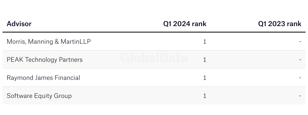Image resolution: width=308 pixels, height=115 pixels.
Task: Click Raymond James Financial 2024 rank value
Action: click(205, 78)
